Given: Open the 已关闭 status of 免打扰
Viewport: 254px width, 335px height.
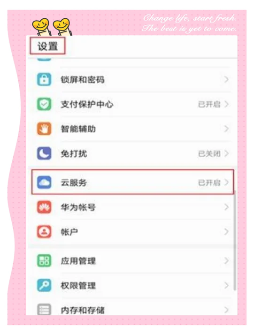Looking at the screenshot, I should click(209, 153).
